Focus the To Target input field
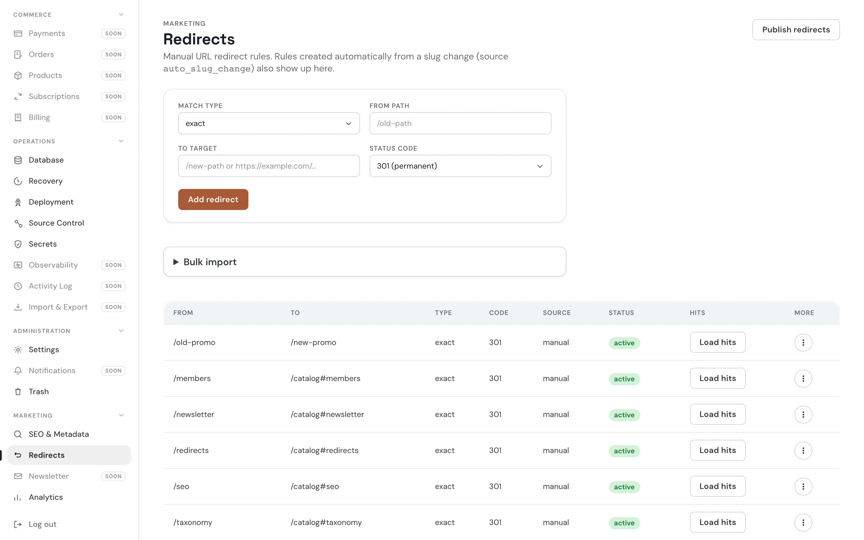This screenshot has height=540, width=864. tap(269, 166)
